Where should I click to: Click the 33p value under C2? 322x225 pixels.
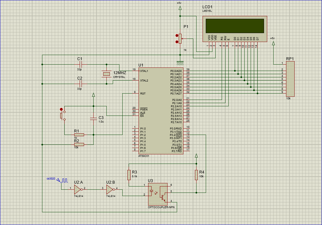[x=80, y=89]
